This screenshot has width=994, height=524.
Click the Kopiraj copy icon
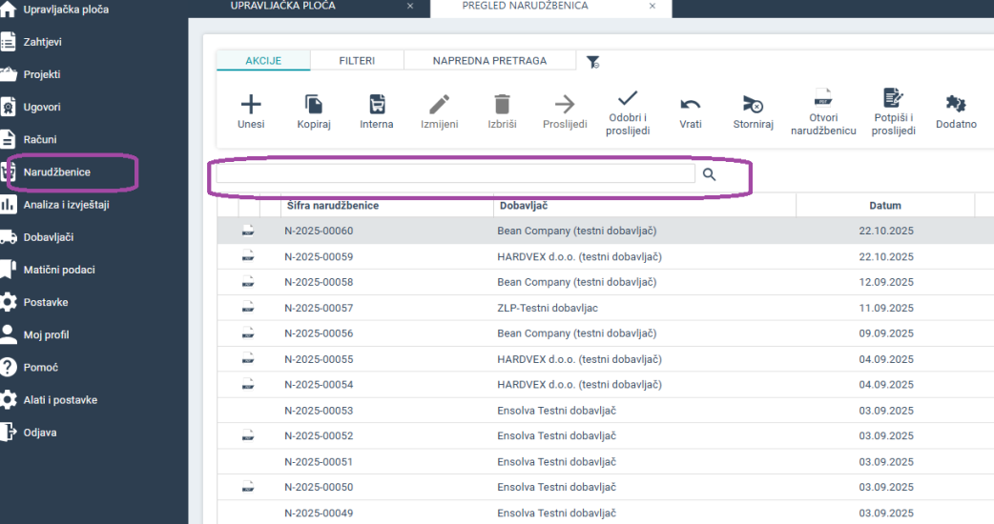(313, 105)
